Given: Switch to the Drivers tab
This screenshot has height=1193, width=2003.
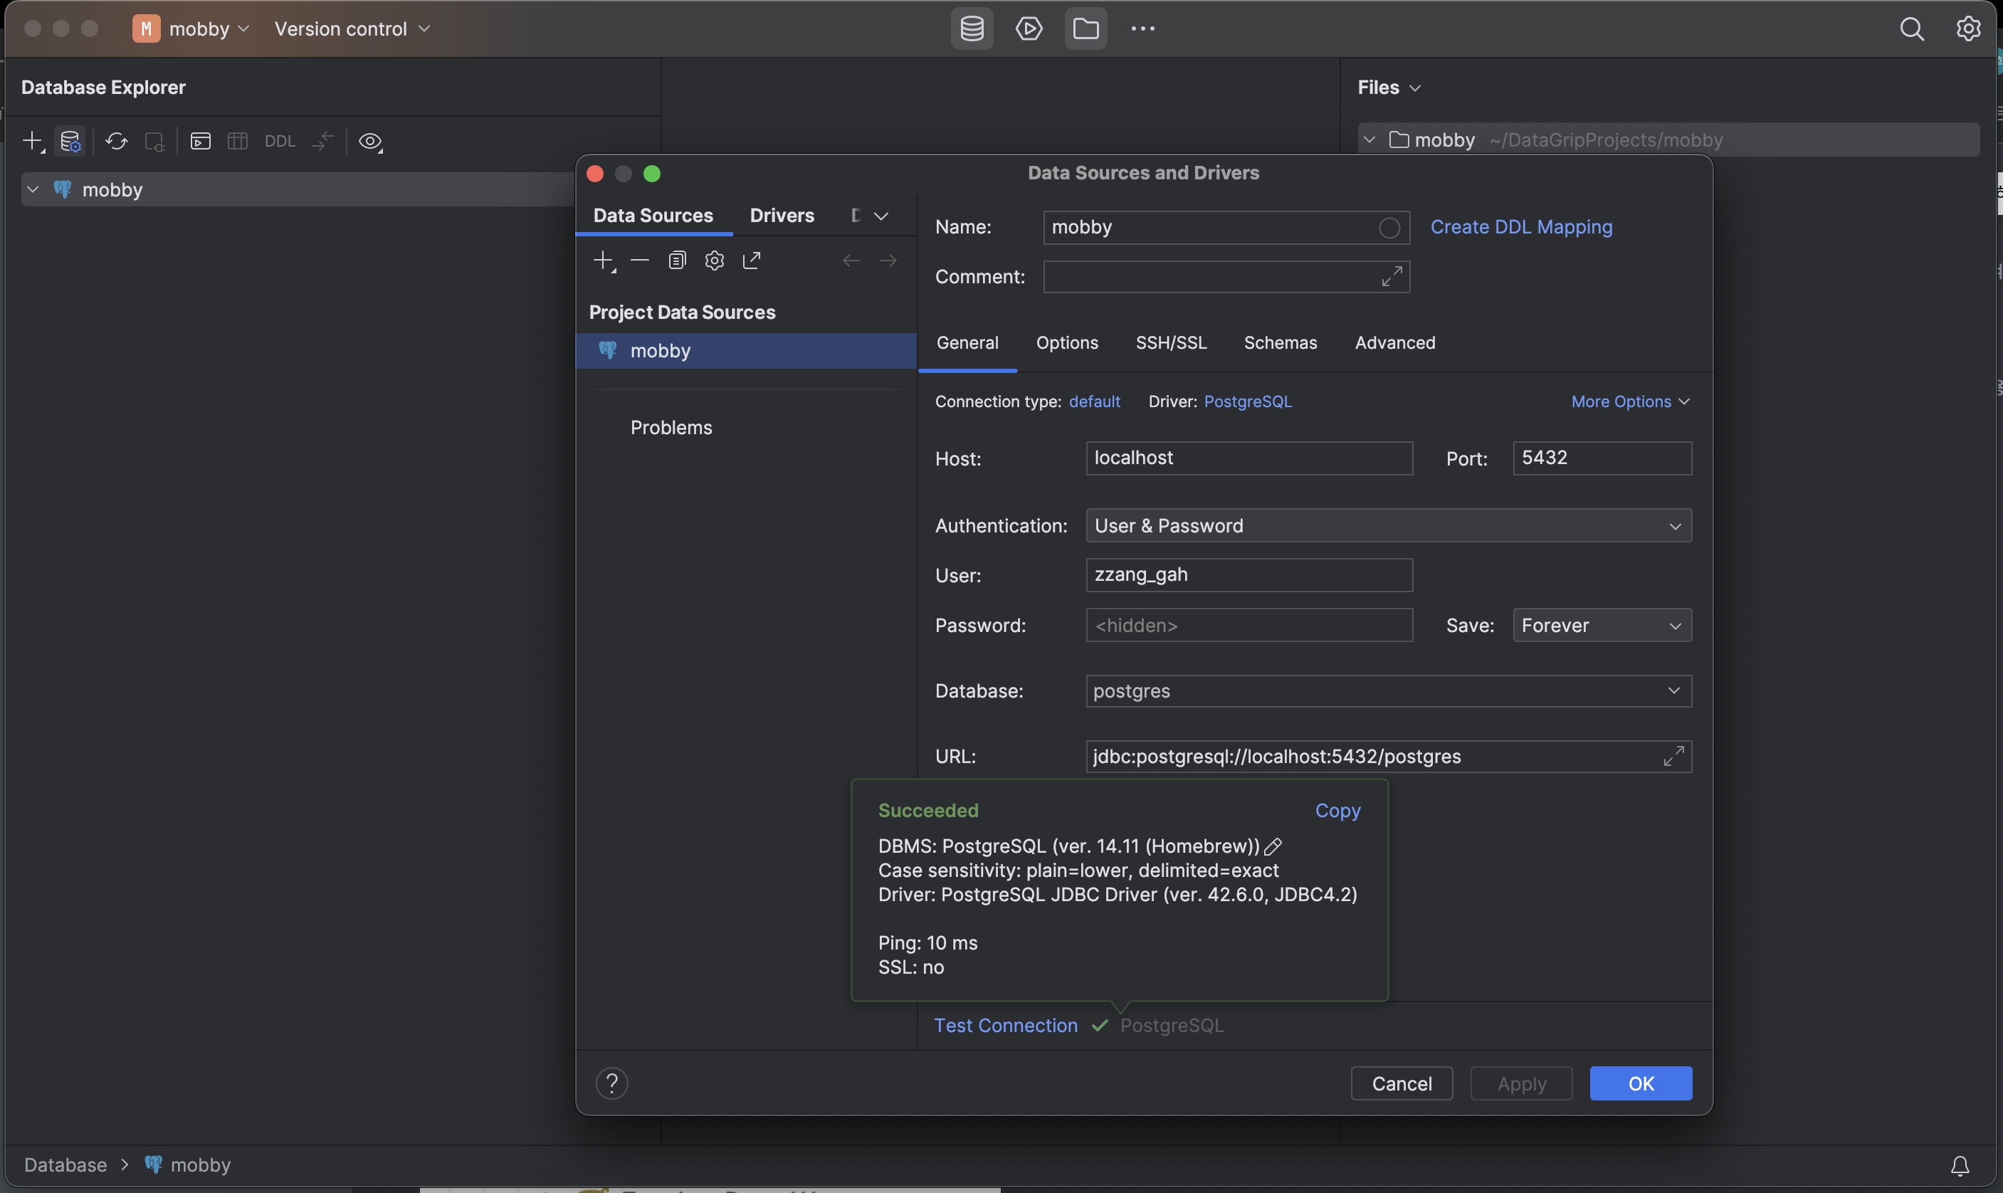Looking at the screenshot, I should 782,216.
